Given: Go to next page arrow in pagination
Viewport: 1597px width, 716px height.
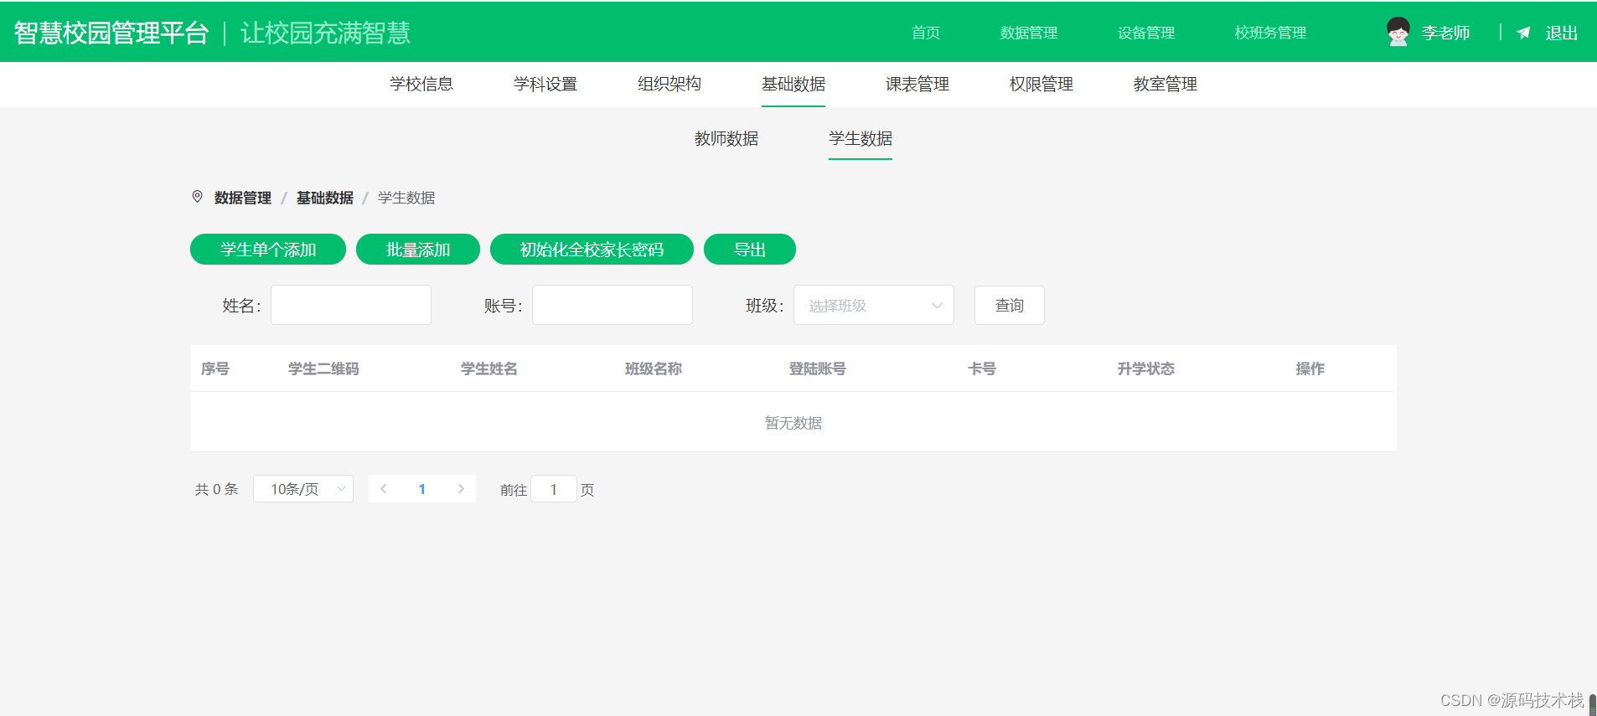Looking at the screenshot, I should pos(461,489).
